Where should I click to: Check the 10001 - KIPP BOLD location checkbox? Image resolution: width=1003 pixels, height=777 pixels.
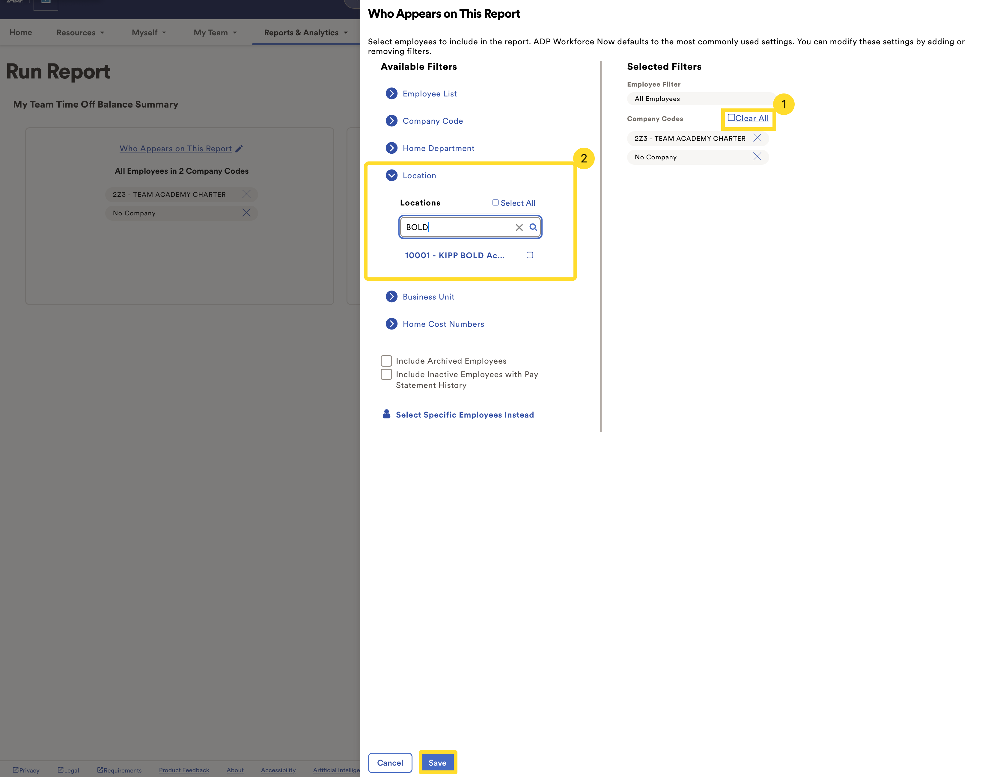(529, 255)
